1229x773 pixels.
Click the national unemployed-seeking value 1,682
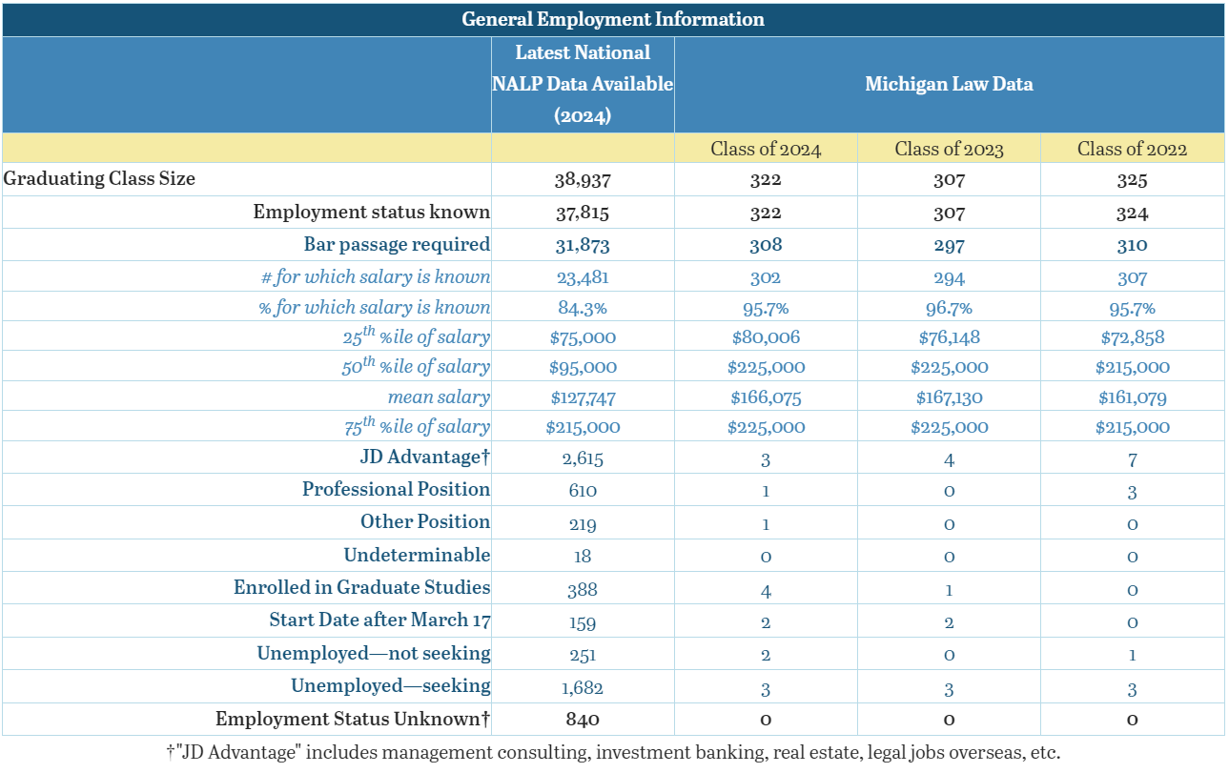(583, 688)
